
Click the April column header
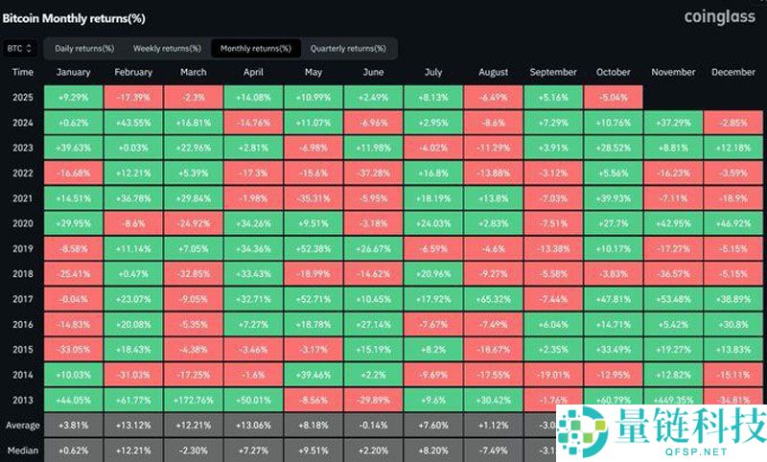pos(253,72)
